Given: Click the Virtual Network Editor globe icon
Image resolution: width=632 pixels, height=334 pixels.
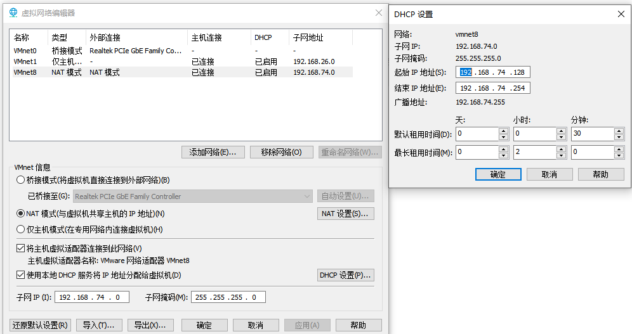Looking at the screenshot, I should 13,13.
